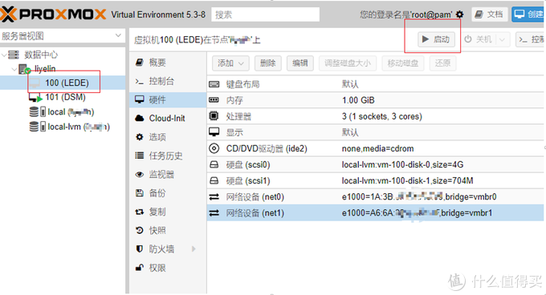Screen dimensions: 546x295
Task: Open the 复制 replication tab
Action: tap(168, 212)
